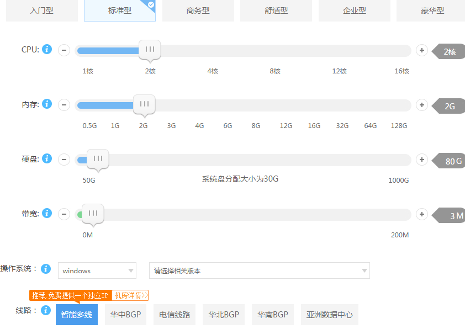The width and height of the screenshot is (465, 329).
Task: Click the 线路 info icon
Action: click(46, 310)
